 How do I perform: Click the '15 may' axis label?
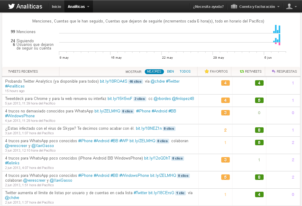[116, 58]
